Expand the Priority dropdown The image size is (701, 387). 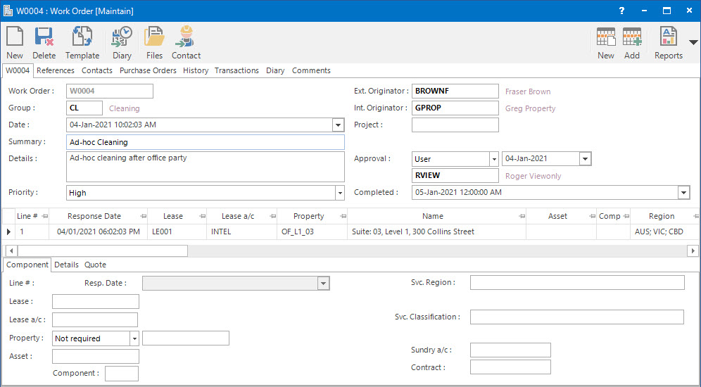click(340, 193)
